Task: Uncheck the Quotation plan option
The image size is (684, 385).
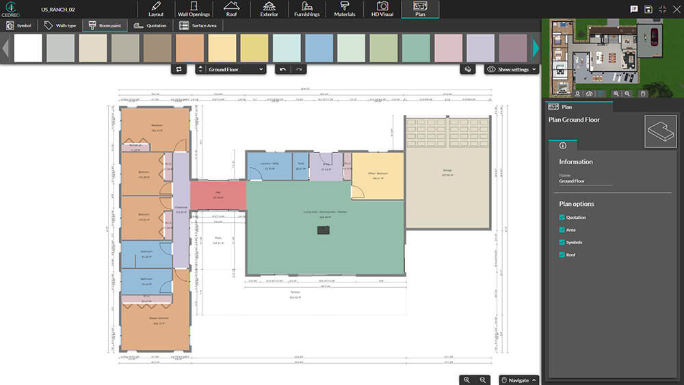Action: pyautogui.click(x=562, y=217)
